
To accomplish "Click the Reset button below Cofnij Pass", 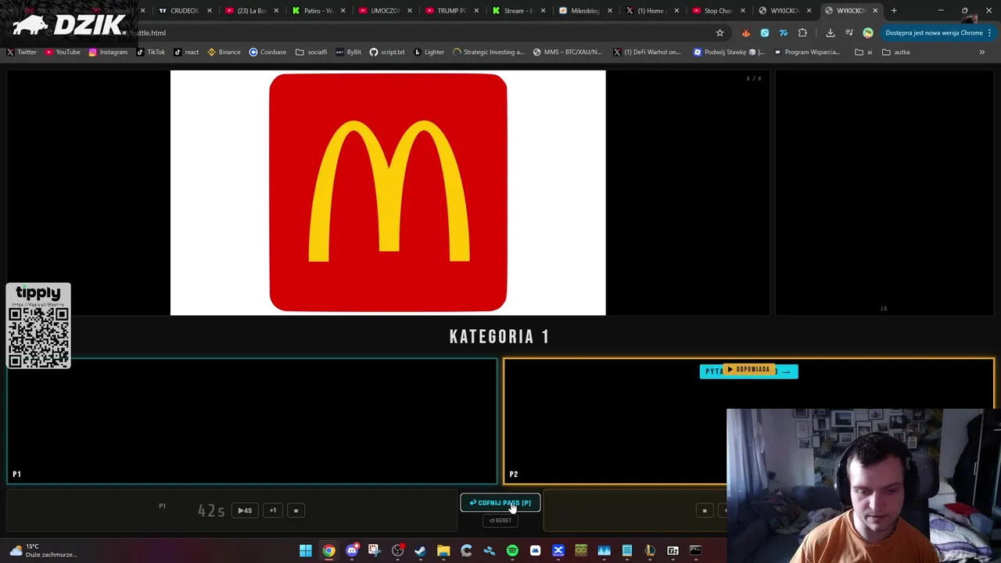I will tap(500, 520).
